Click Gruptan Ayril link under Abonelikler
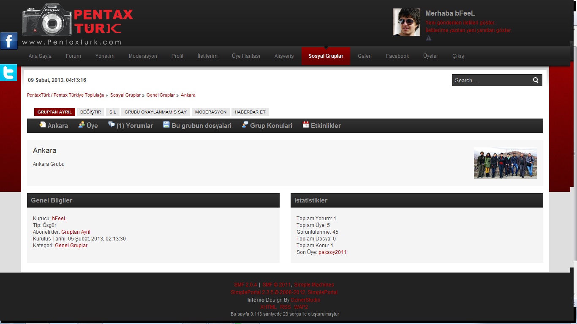Image resolution: width=577 pixels, height=324 pixels. click(76, 232)
